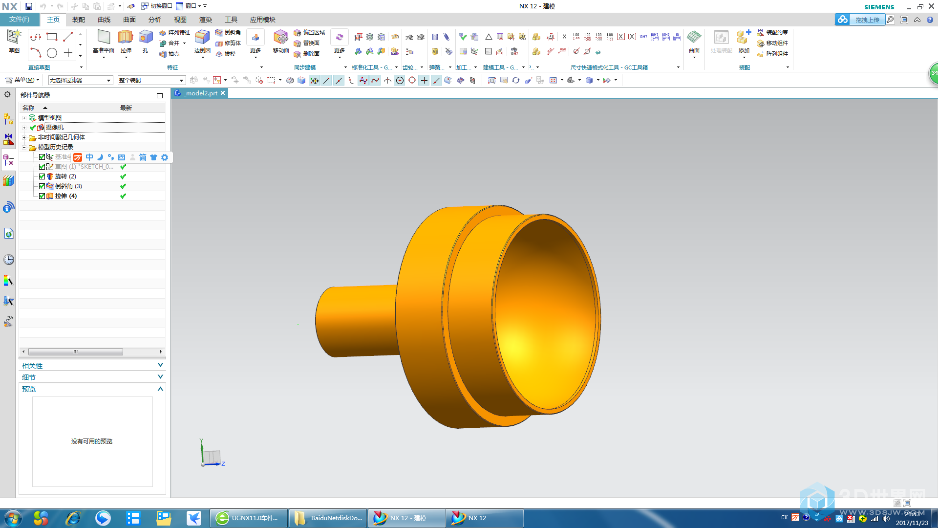Viewport: 938px width, 528px height.
Task: Click the 拔模 draft tool
Action: (x=226, y=54)
